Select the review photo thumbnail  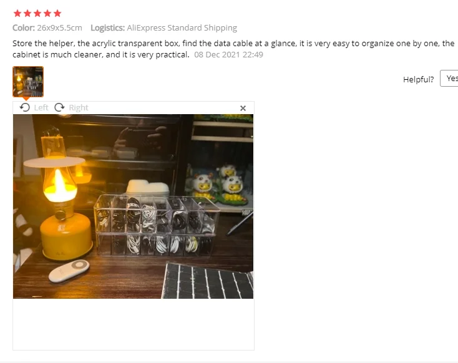point(28,82)
